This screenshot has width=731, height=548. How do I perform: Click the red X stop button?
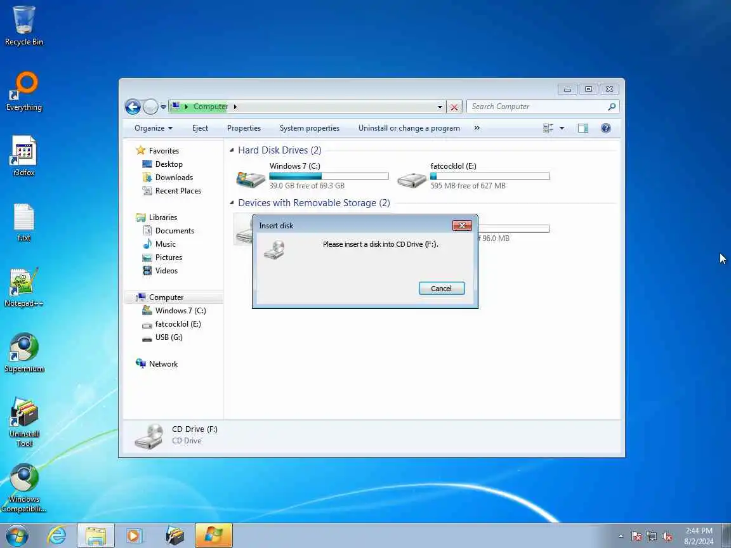454,107
